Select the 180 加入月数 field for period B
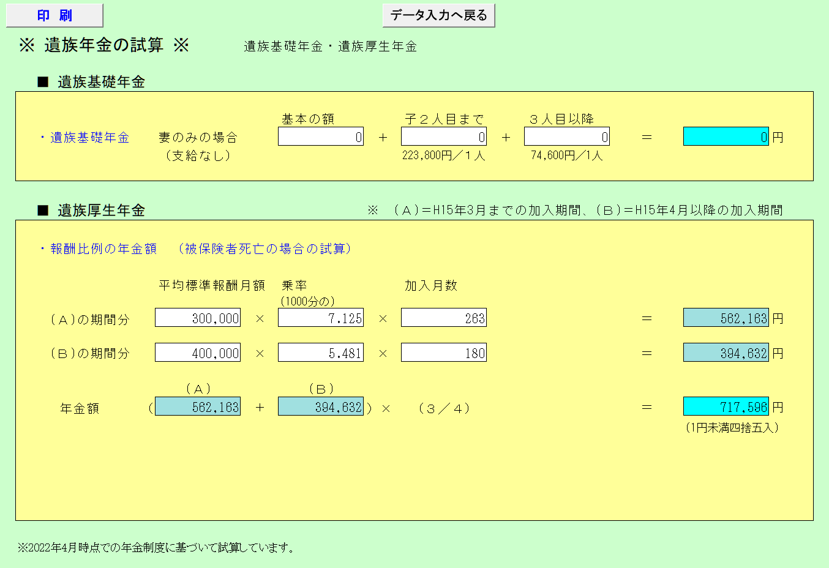The image size is (829, 568). coord(443,352)
